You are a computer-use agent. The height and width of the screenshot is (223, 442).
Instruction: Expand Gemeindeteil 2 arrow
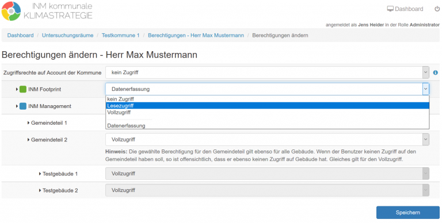tap(28, 140)
